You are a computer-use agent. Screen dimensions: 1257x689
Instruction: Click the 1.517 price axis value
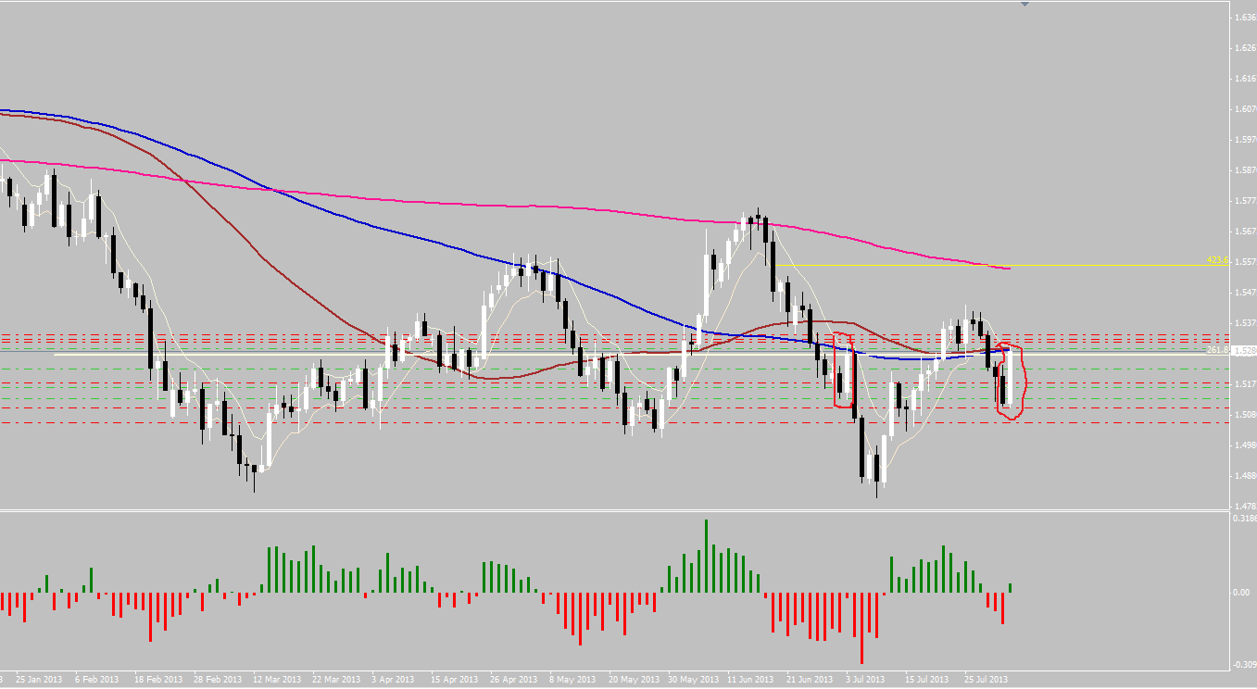(x=1244, y=383)
